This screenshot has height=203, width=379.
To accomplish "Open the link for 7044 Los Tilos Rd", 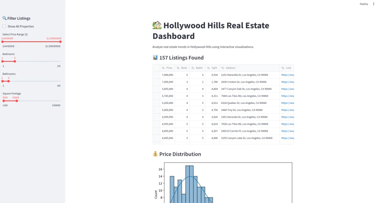I will pyautogui.click(x=287, y=96).
